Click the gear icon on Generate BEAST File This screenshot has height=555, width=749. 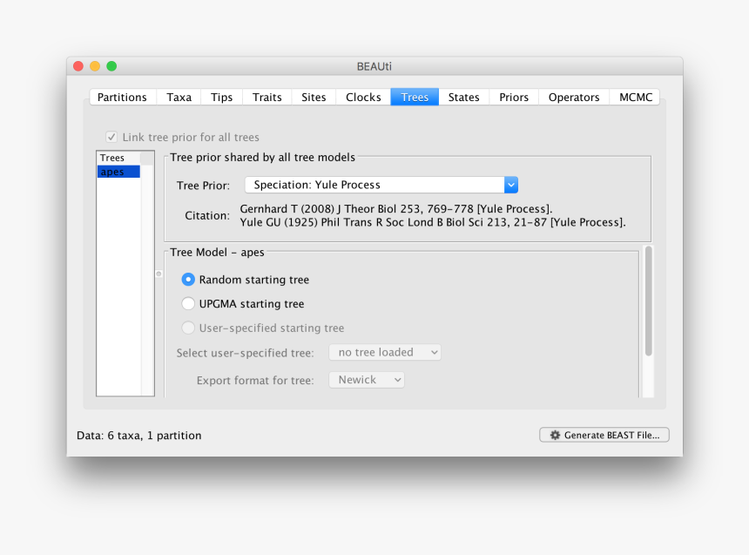555,435
